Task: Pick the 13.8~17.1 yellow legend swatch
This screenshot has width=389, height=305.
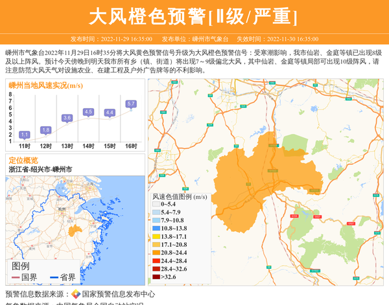Action: 156,237
